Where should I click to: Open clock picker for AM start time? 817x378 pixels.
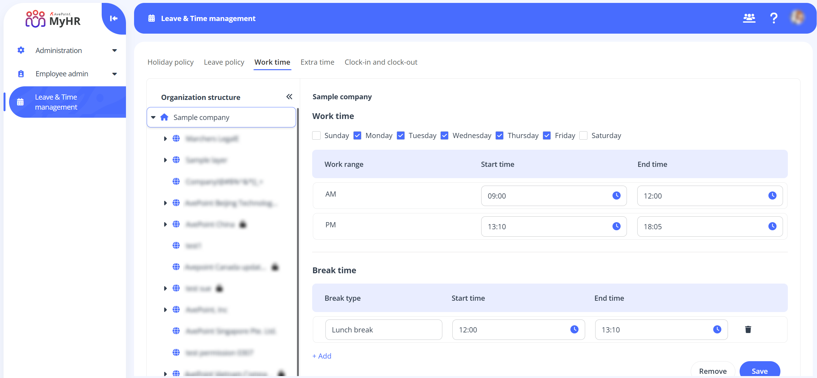[x=616, y=195]
